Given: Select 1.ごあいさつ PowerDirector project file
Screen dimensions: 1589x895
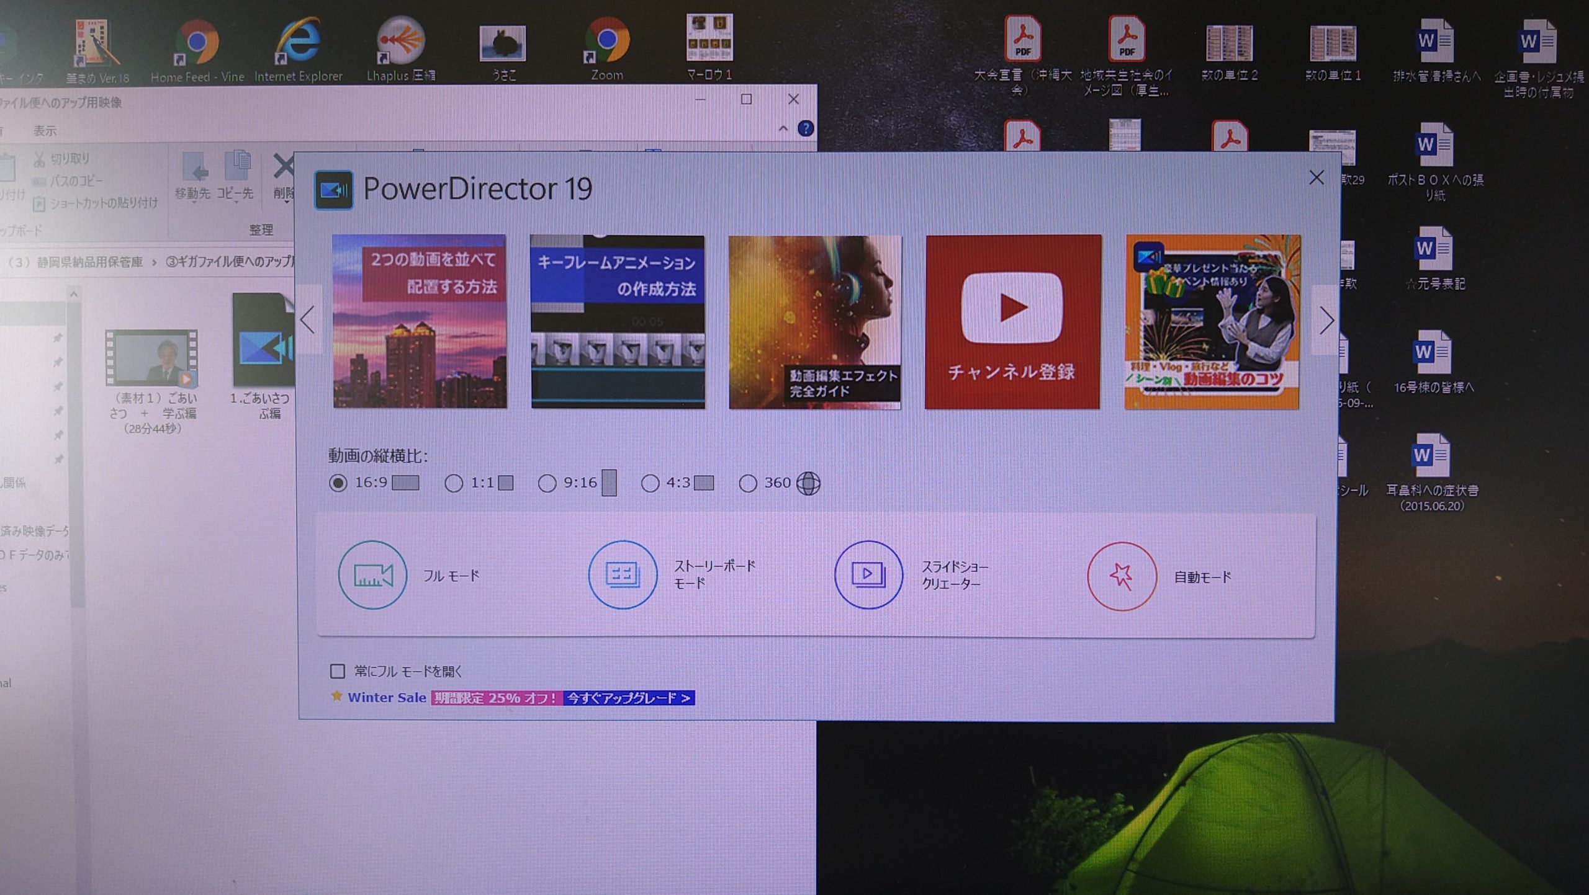Looking at the screenshot, I should (x=263, y=356).
